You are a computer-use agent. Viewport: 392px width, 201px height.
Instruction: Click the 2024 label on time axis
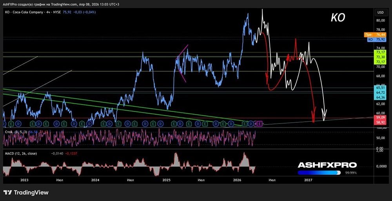95,180
